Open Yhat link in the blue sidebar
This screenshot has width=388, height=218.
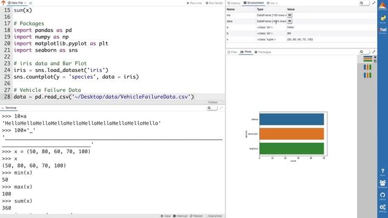(x=383, y=30)
